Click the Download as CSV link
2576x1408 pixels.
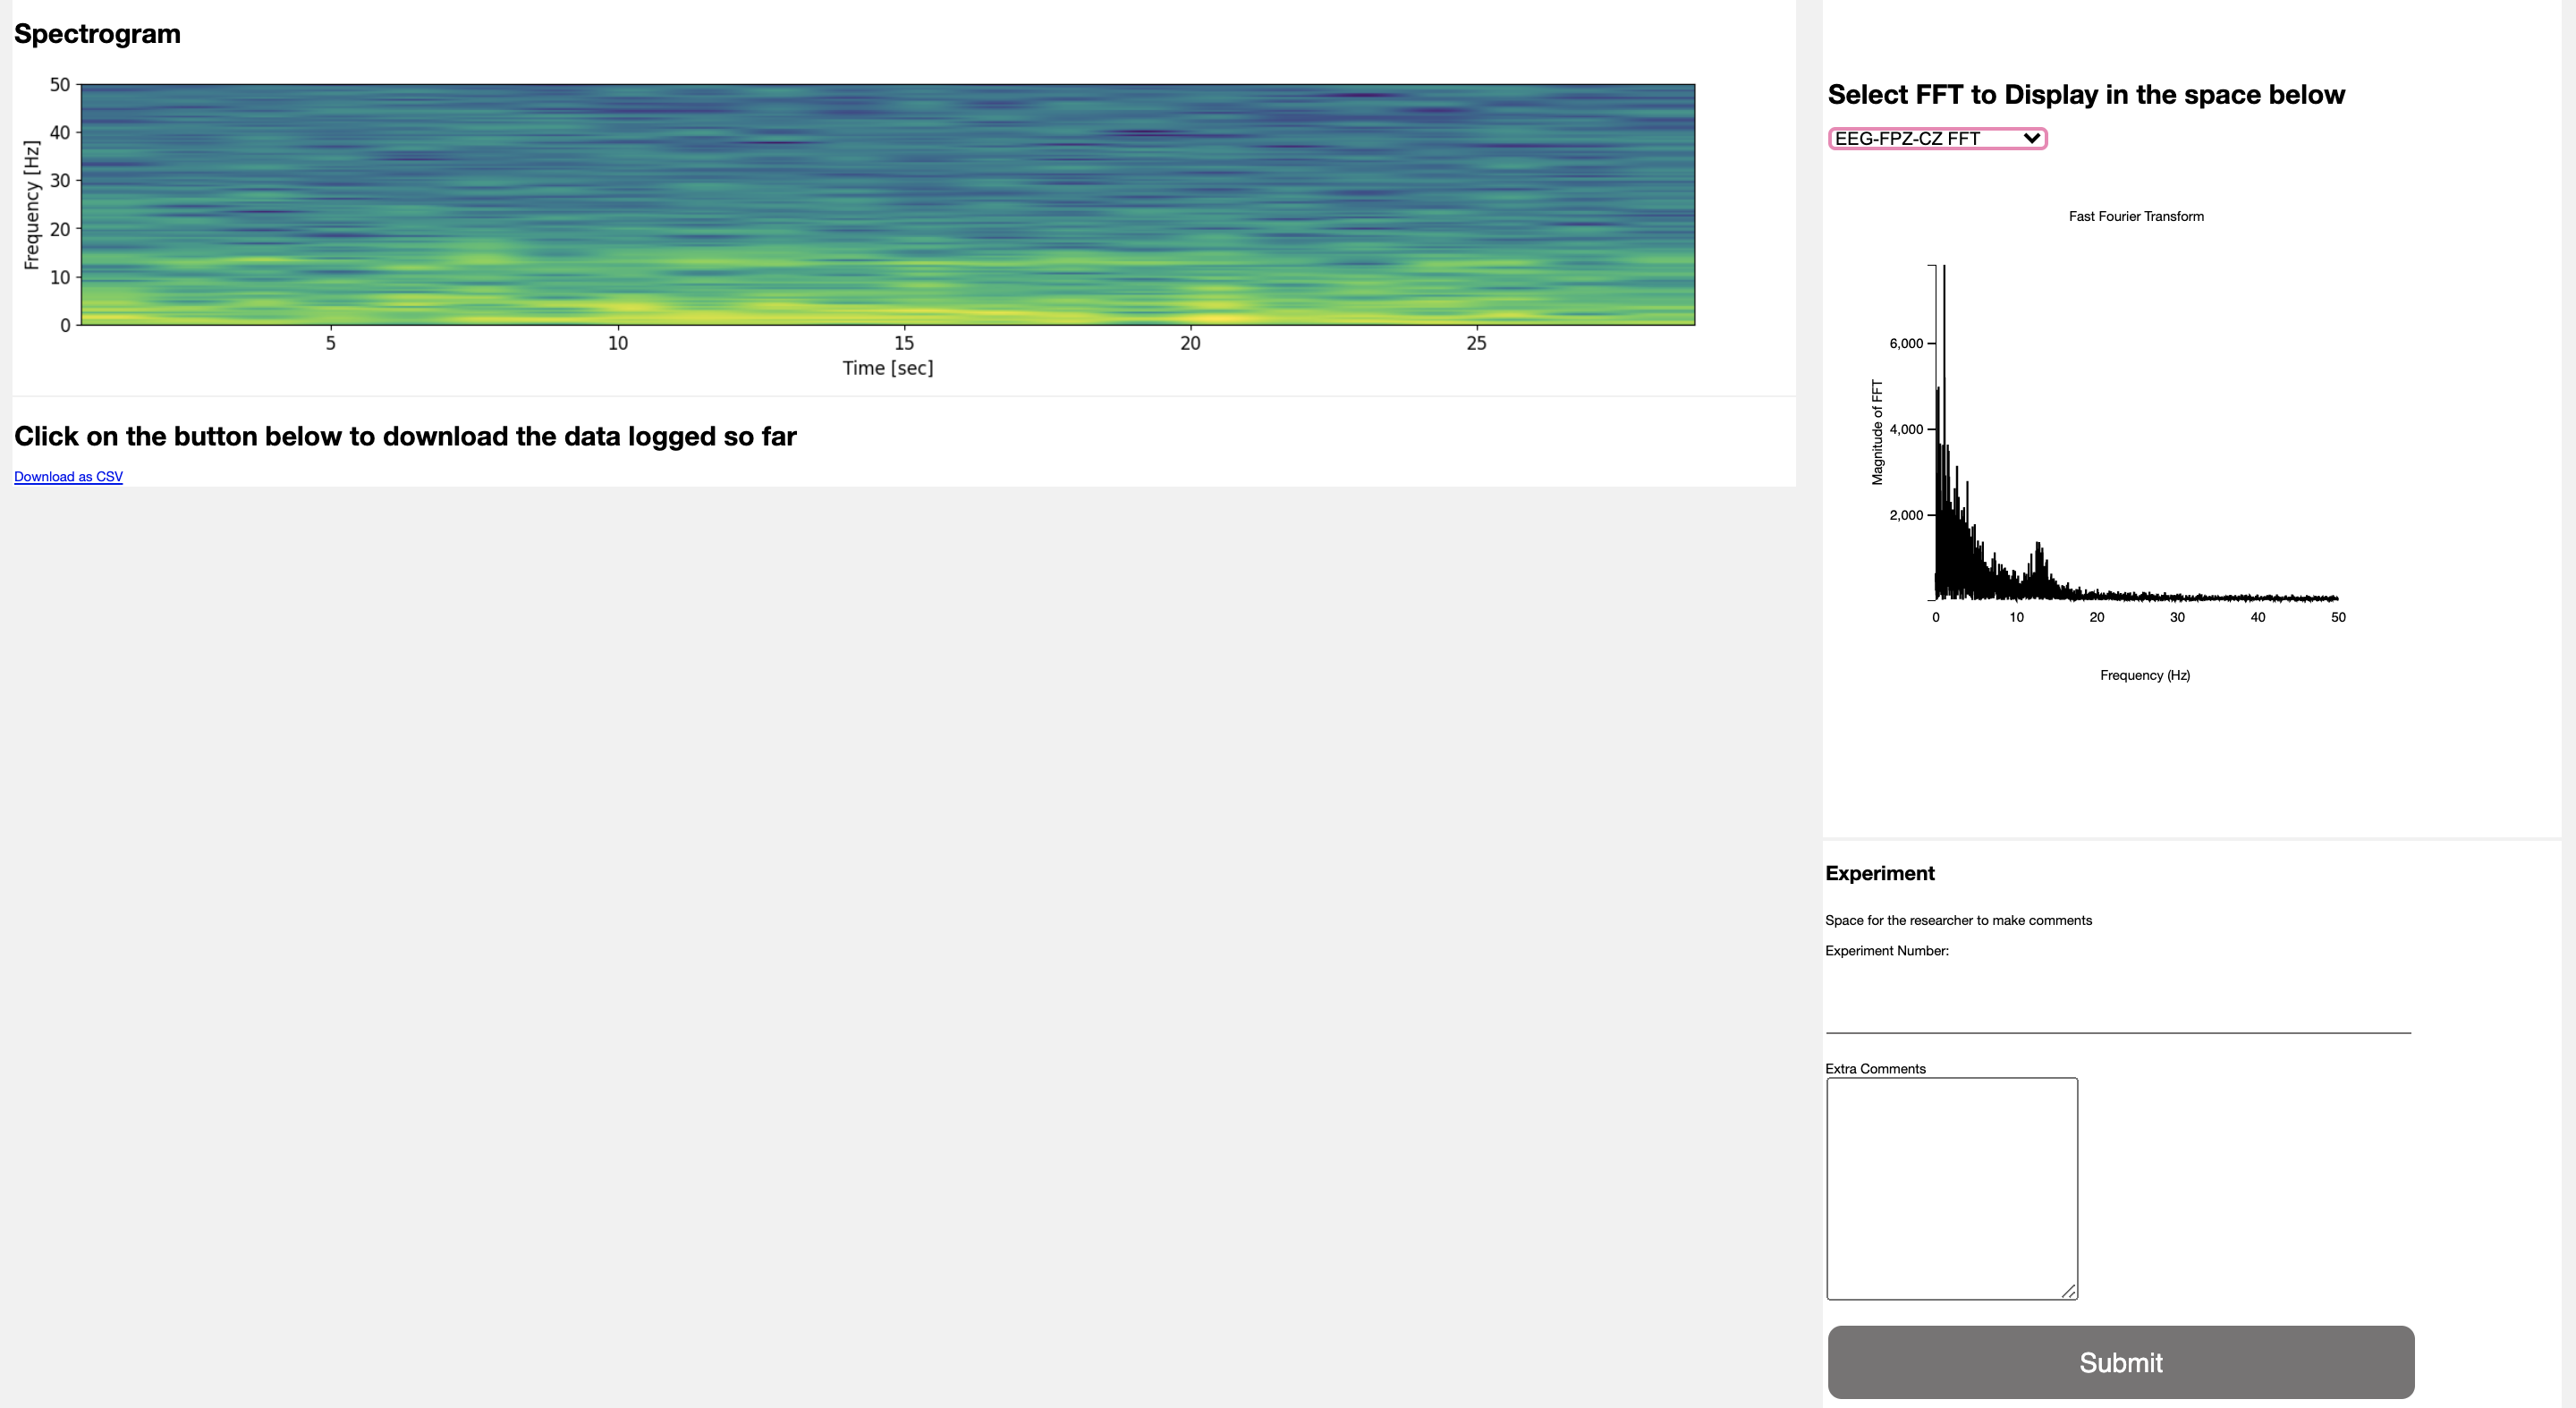click(68, 477)
